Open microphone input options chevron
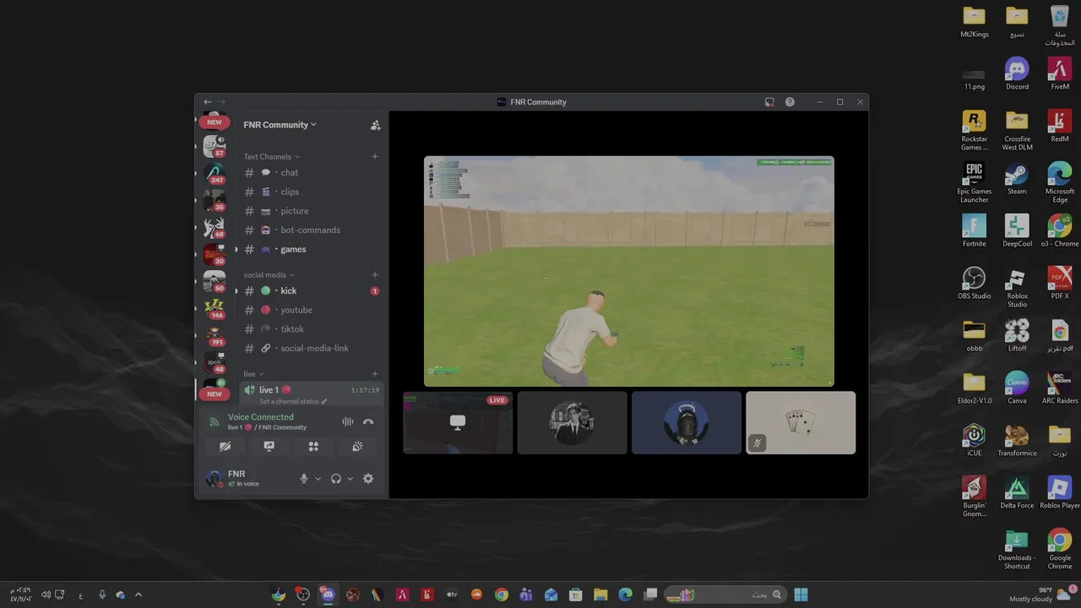The height and width of the screenshot is (608, 1081). tap(318, 479)
